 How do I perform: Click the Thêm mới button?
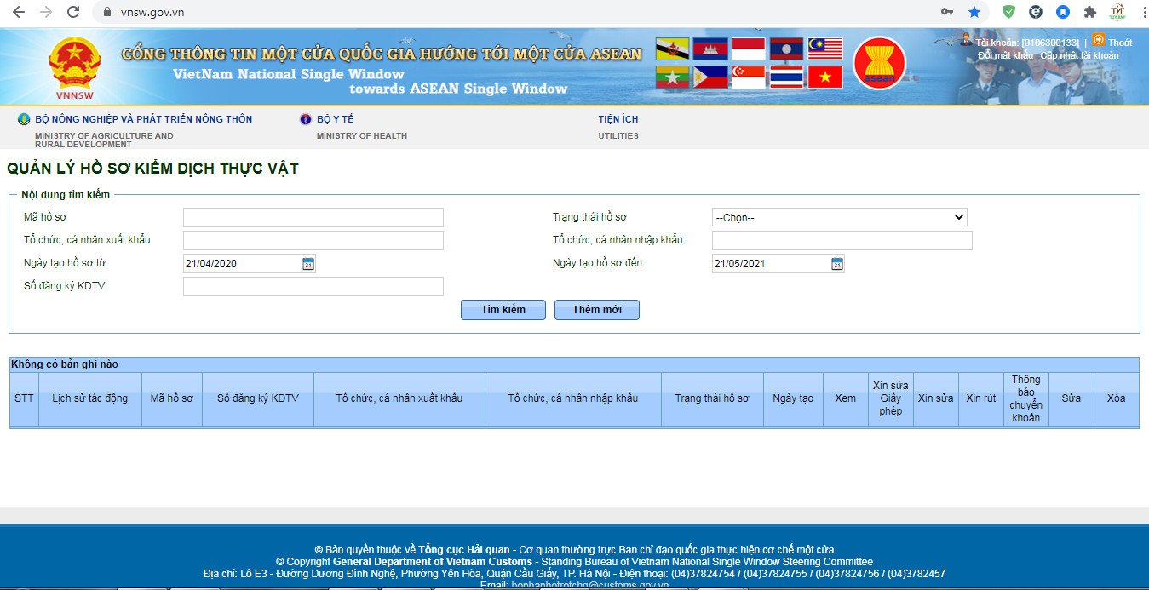tap(597, 310)
